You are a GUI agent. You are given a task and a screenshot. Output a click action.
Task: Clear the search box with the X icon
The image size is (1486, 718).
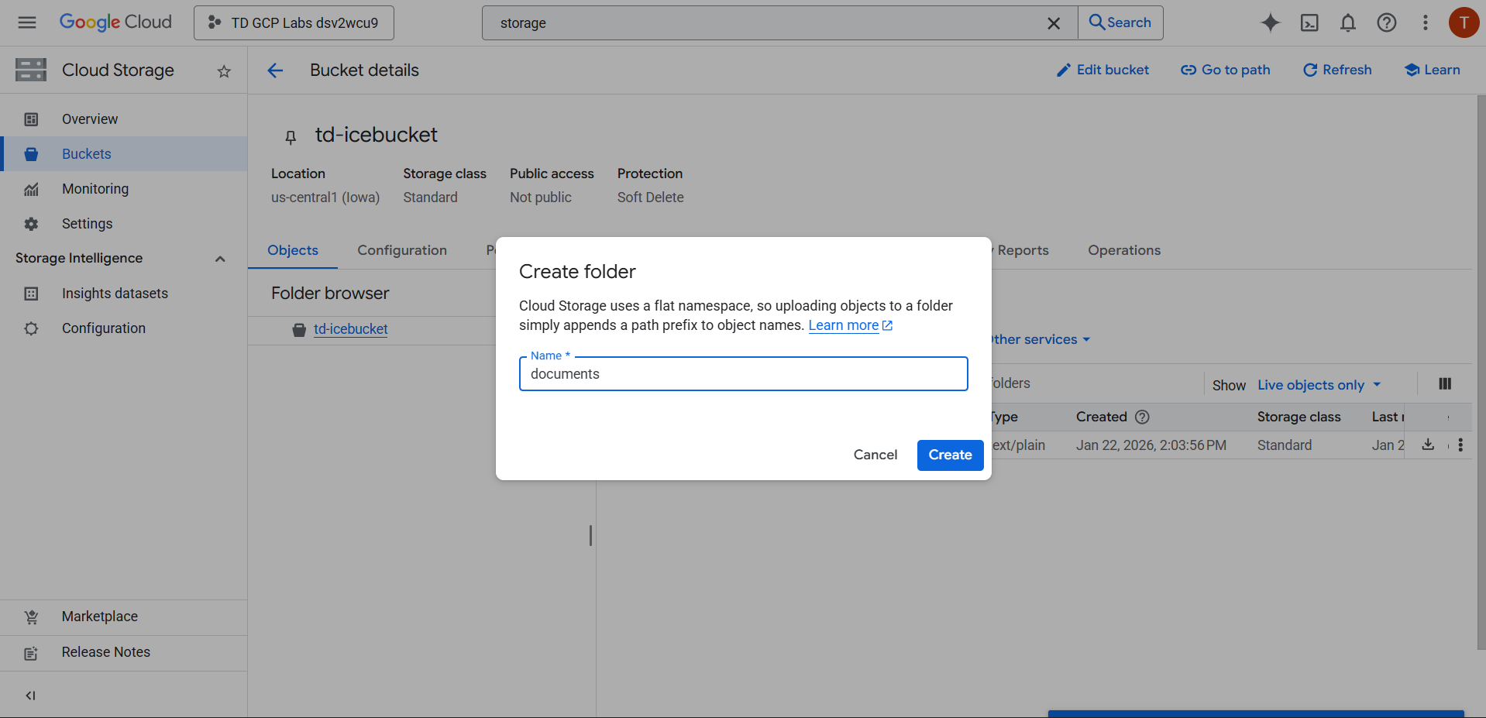1053,23
